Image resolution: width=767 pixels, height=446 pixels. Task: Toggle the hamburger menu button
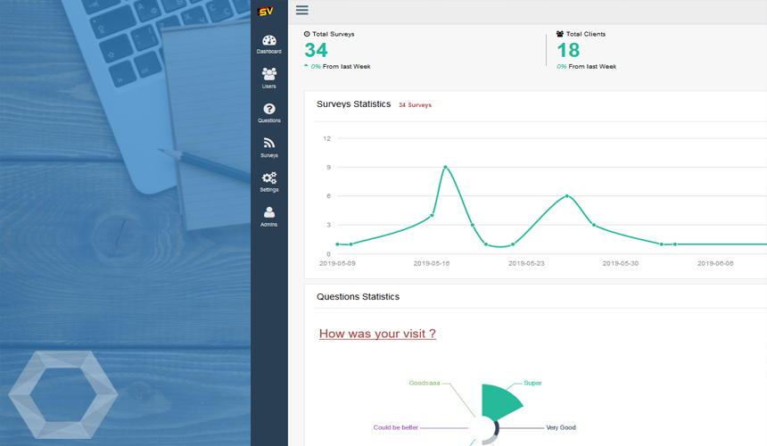point(302,11)
